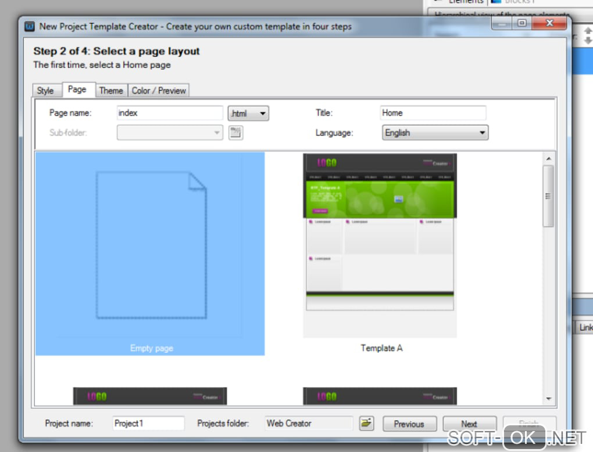Open the Sub-folder combo box
593x452 pixels.
click(170, 133)
